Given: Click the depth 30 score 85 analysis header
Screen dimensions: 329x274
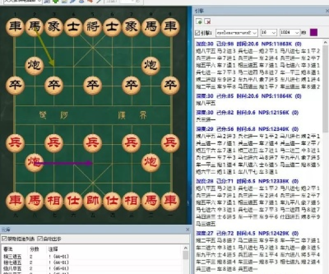Looking at the screenshot, I should pyautogui.click(x=248, y=96).
